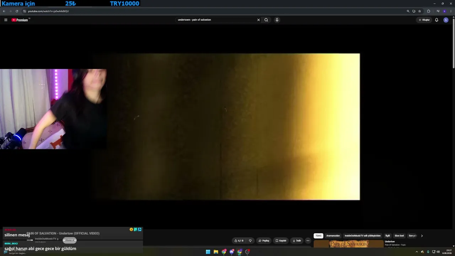Show more filter chips with right chevron

[x=422, y=236]
